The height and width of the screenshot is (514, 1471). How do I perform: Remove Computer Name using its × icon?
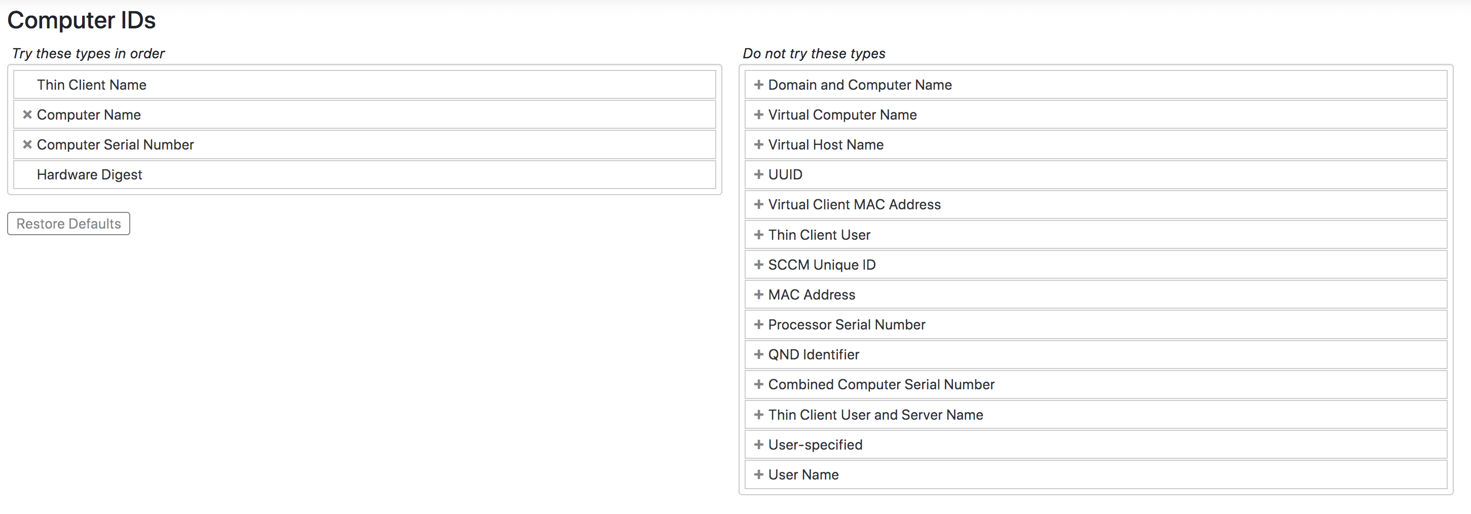click(x=26, y=114)
